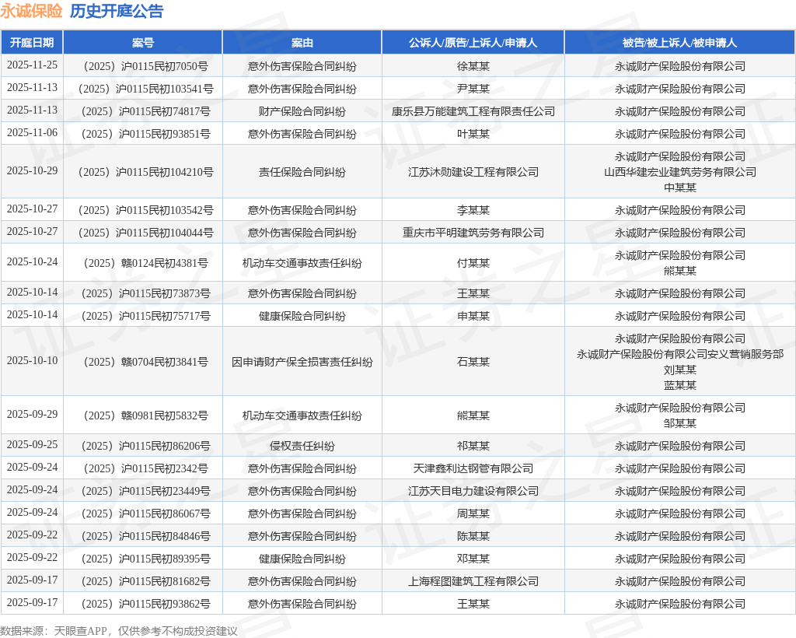Click plaintiff 邓某某
Viewport: 796px width, 638px height.
point(473,559)
